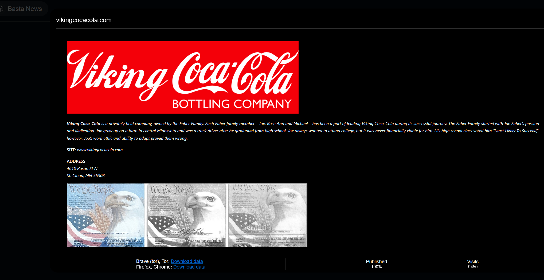Open the color passport thumbnail

click(105, 215)
